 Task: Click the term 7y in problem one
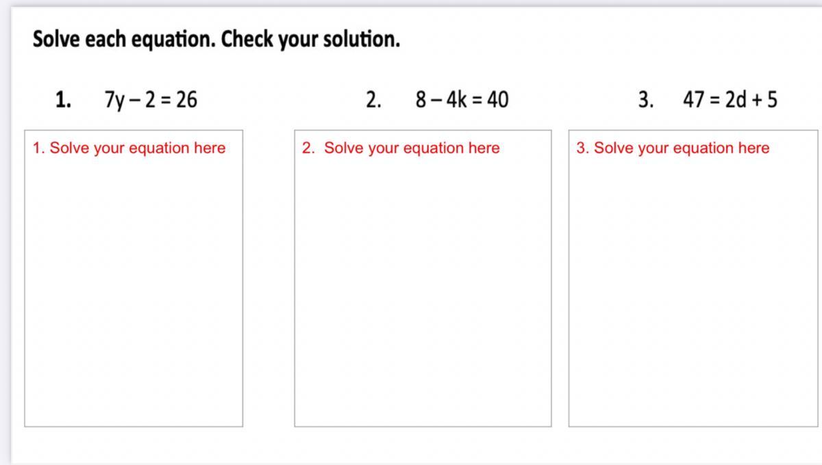coord(114,101)
